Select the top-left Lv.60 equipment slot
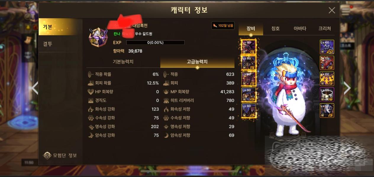 coord(249,47)
